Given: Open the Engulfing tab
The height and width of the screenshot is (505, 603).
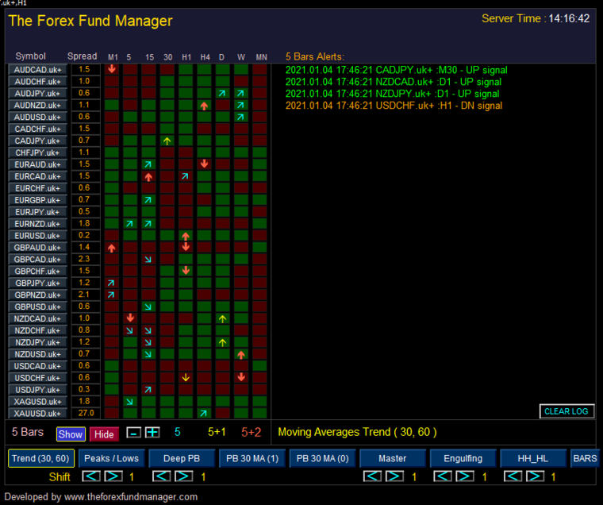Looking at the screenshot, I should click(x=463, y=458).
